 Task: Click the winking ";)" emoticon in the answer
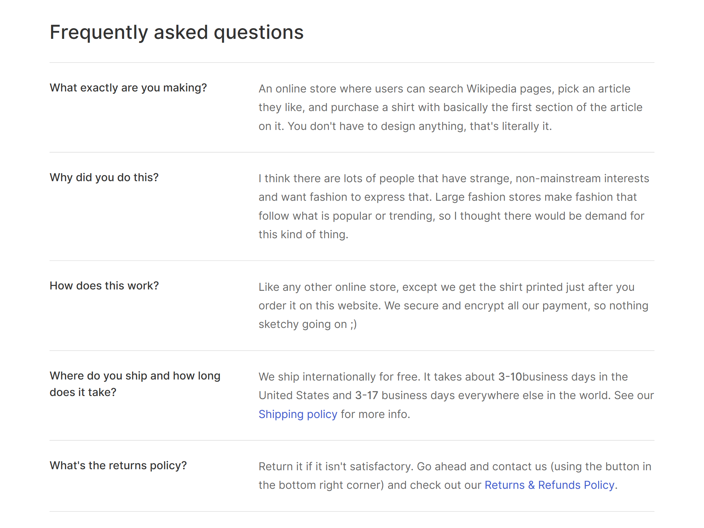[353, 324]
